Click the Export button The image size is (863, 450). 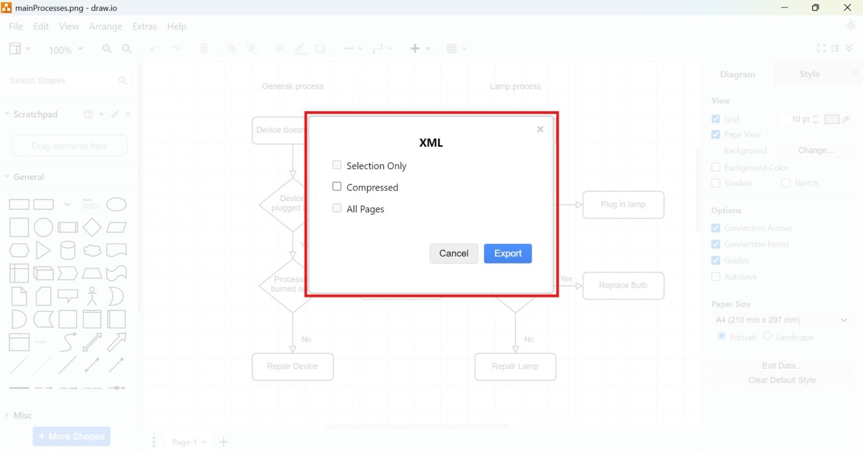(507, 253)
